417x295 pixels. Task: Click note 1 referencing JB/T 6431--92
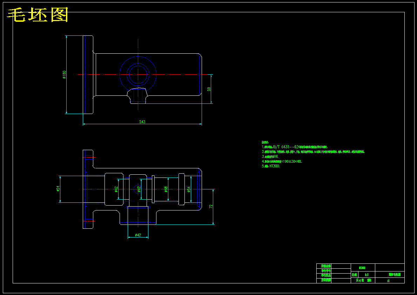[x=295, y=147]
